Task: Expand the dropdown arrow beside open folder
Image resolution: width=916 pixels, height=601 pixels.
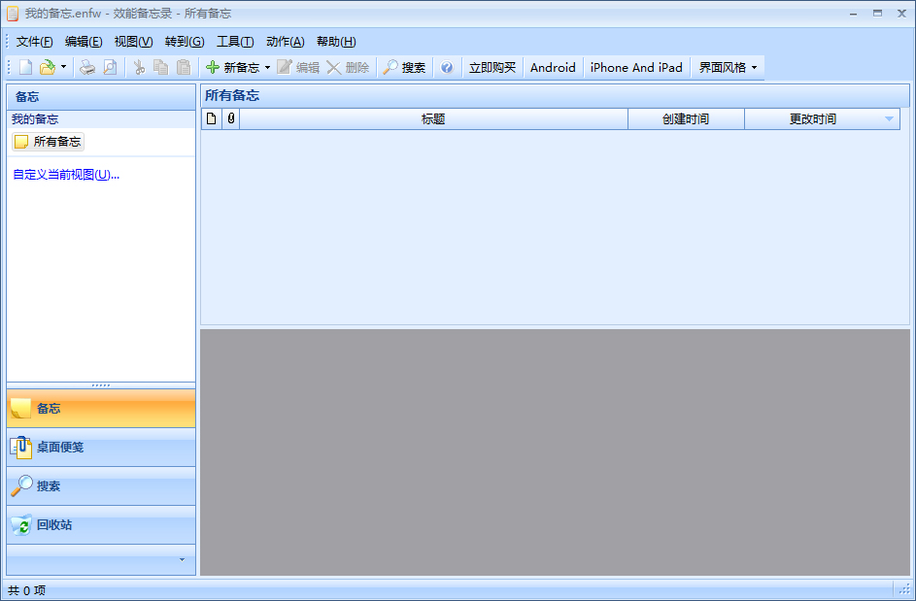Action: (x=63, y=68)
